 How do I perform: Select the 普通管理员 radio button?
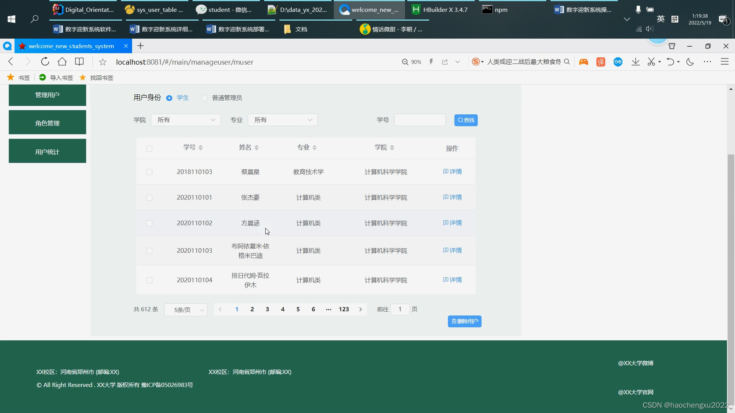(204, 98)
